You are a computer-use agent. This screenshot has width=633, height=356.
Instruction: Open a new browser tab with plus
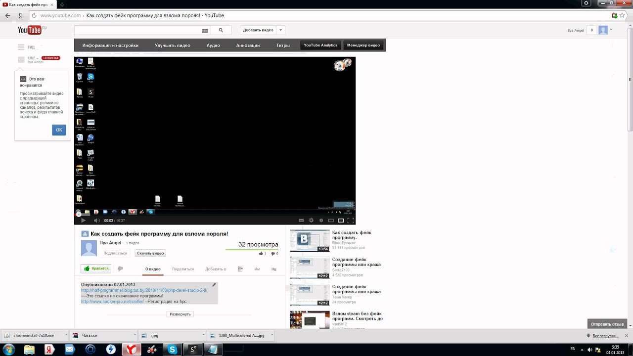[62, 4]
